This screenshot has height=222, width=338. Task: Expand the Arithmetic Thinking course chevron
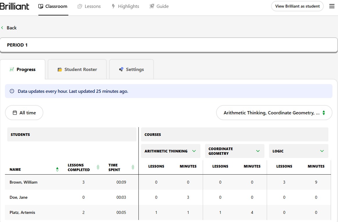(x=194, y=151)
